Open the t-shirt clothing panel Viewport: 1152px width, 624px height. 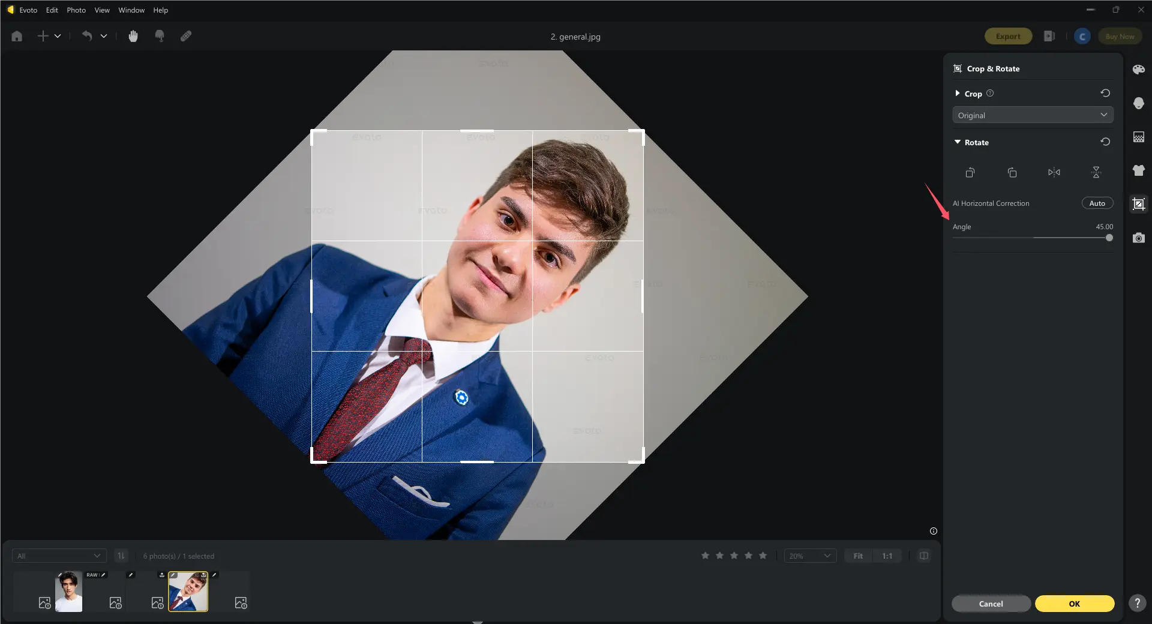tap(1139, 170)
